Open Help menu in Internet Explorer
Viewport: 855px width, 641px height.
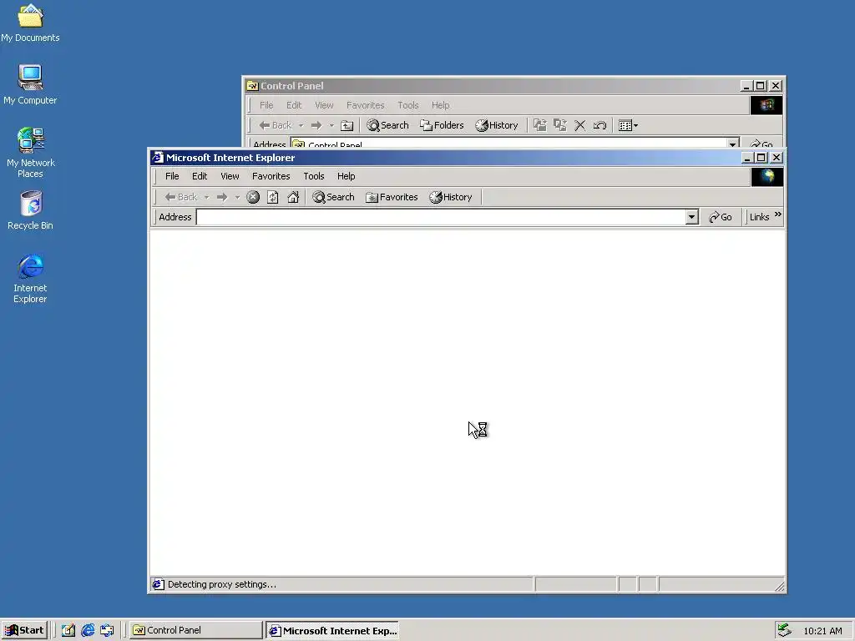[x=346, y=176]
